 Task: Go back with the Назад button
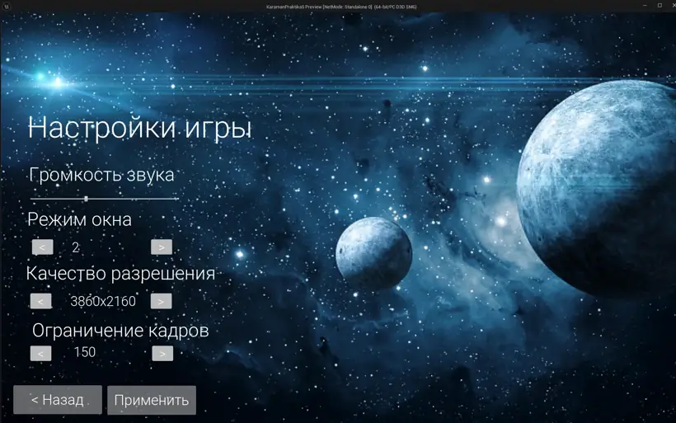coord(58,400)
